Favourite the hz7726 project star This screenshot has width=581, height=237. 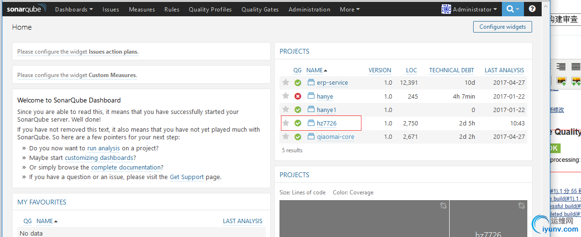(x=286, y=123)
